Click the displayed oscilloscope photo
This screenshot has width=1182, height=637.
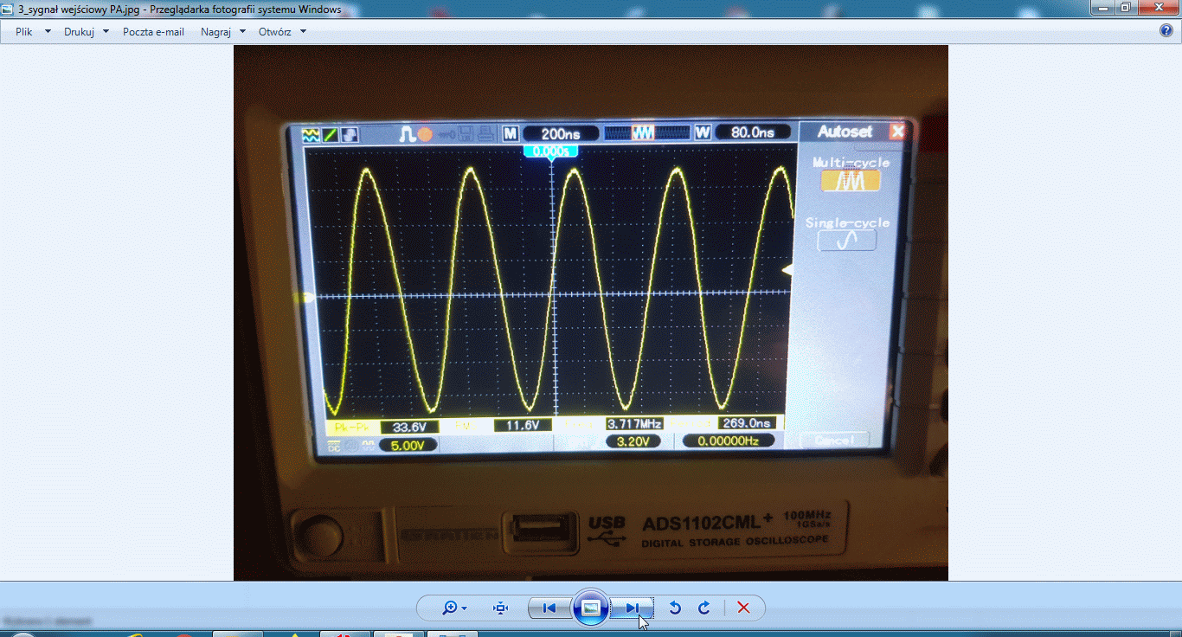coord(590,312)
